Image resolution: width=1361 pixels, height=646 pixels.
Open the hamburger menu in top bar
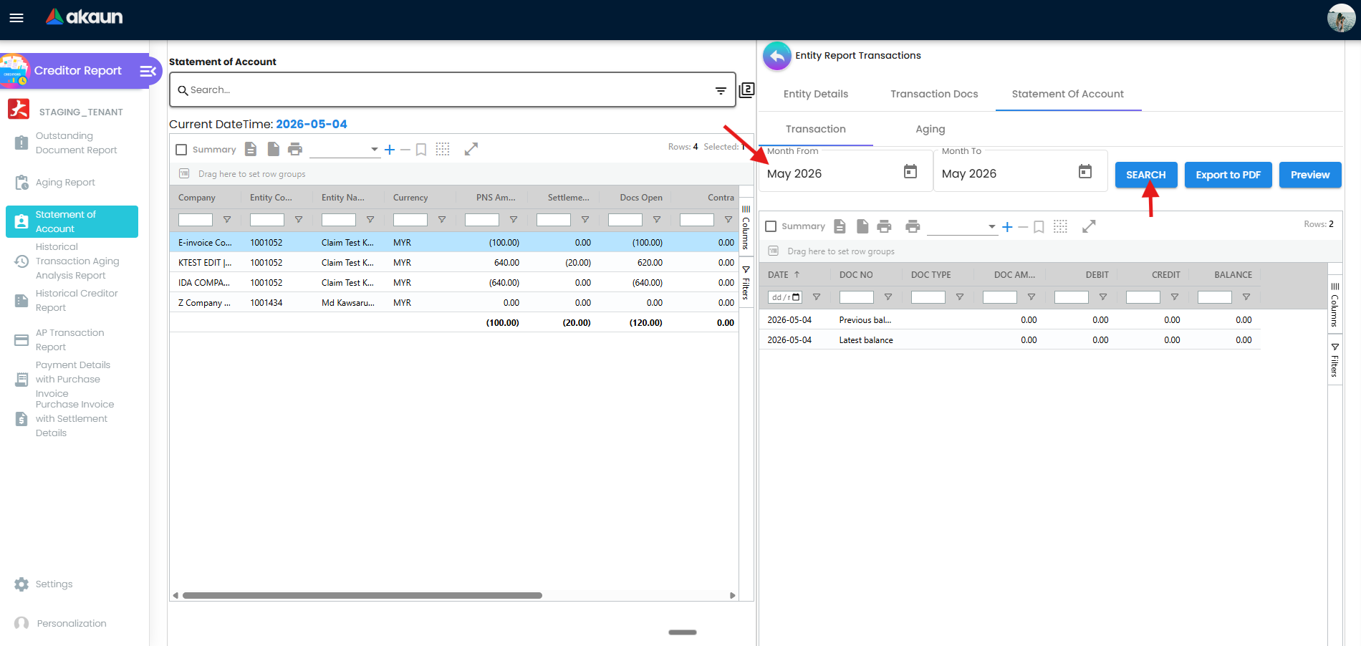(16, 18)
